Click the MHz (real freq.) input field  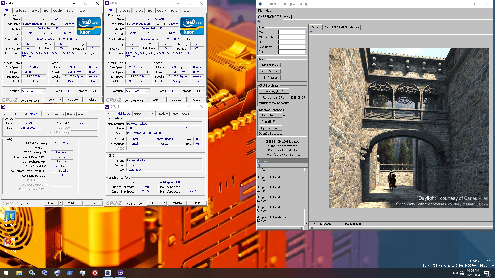coord(292,37)
